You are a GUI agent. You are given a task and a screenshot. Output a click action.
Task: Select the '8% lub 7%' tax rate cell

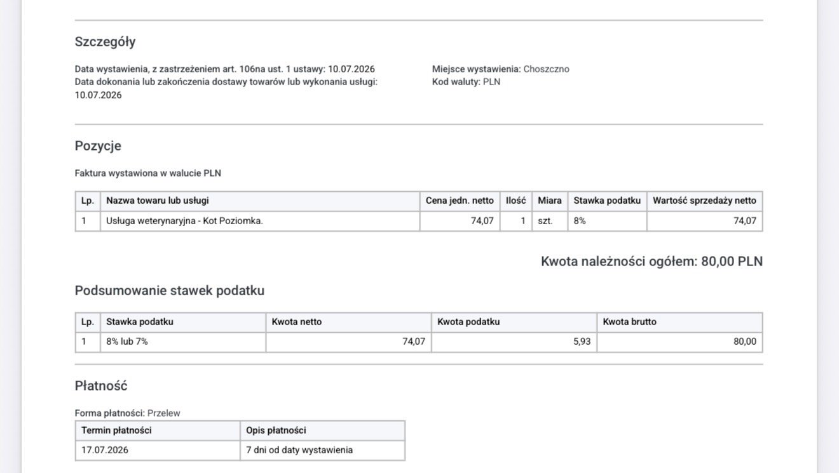point(183,342)
